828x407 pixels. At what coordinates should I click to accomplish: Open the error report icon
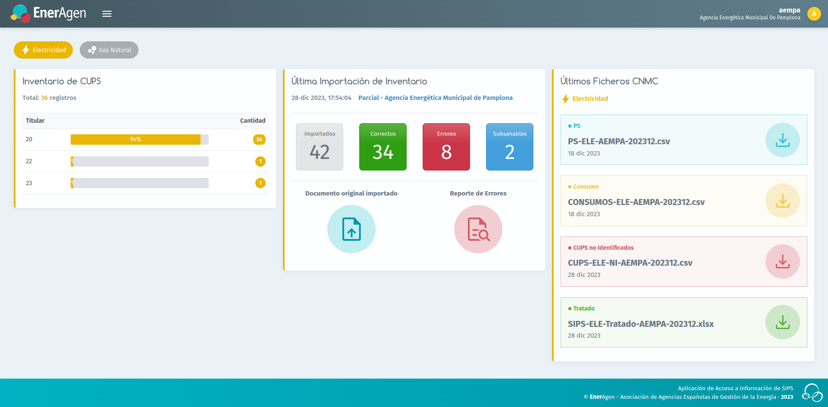pyautogui.click(x=478, y=229)
